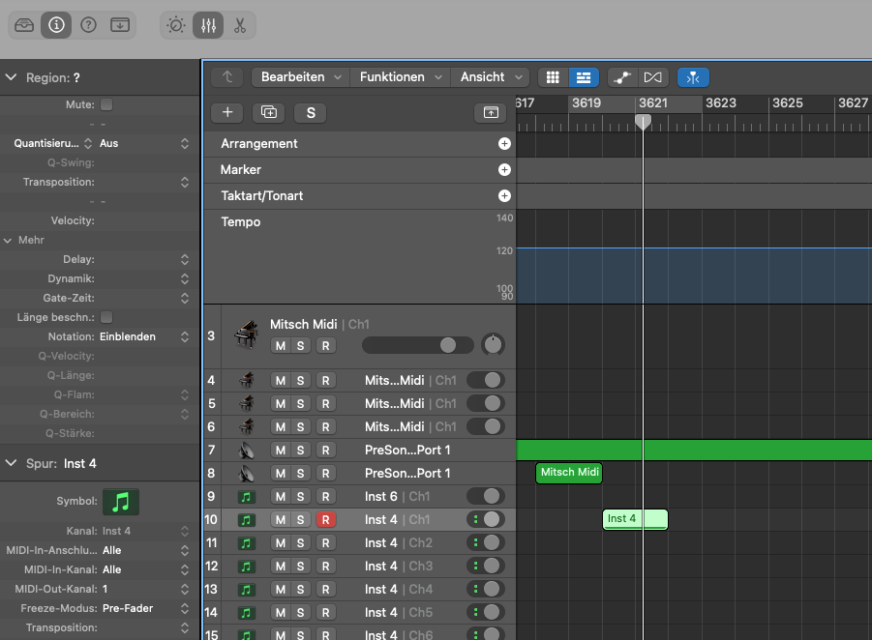Collapse the Region section disclosure triangle
The height and width of the screenshot is (640, 872).
click(12, 77)
